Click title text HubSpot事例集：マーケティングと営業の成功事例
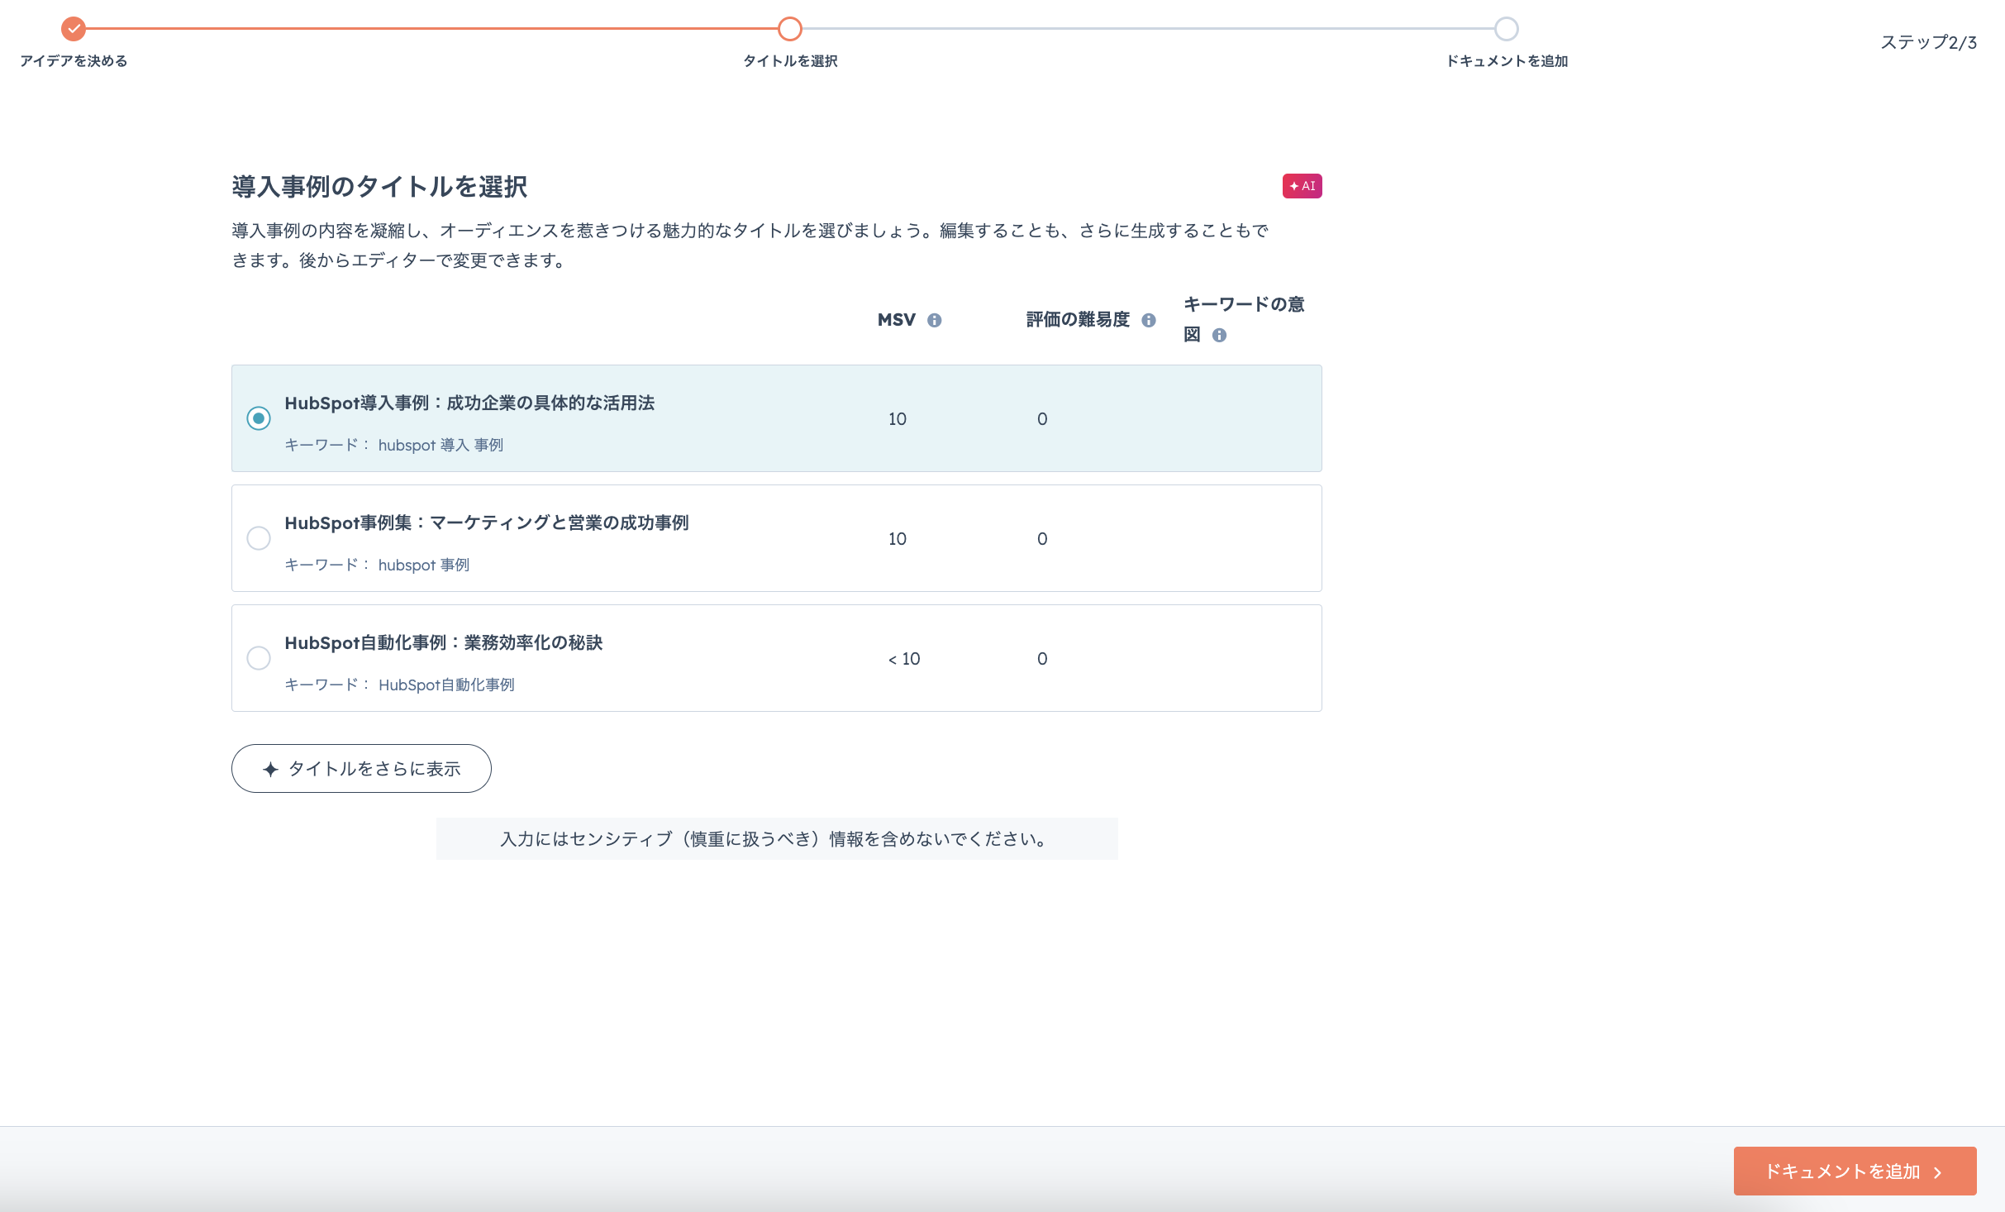Image resolution: width=2005 pixels, height=1212 pixels. [x=487, y=522]
